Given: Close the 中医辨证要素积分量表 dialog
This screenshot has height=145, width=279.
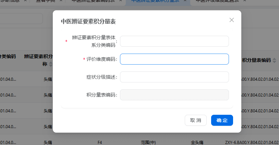Looking at the screenshot, I should [231, 20].
